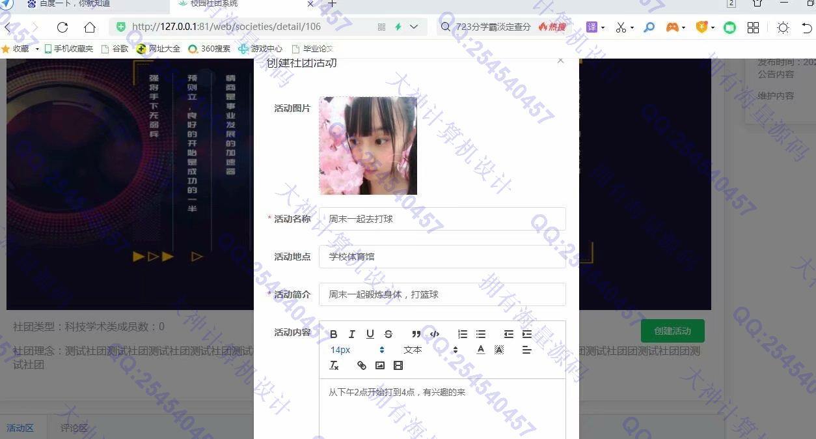
Task: Open the 毕业论文 bookmark
Action: tap(312, 48)
